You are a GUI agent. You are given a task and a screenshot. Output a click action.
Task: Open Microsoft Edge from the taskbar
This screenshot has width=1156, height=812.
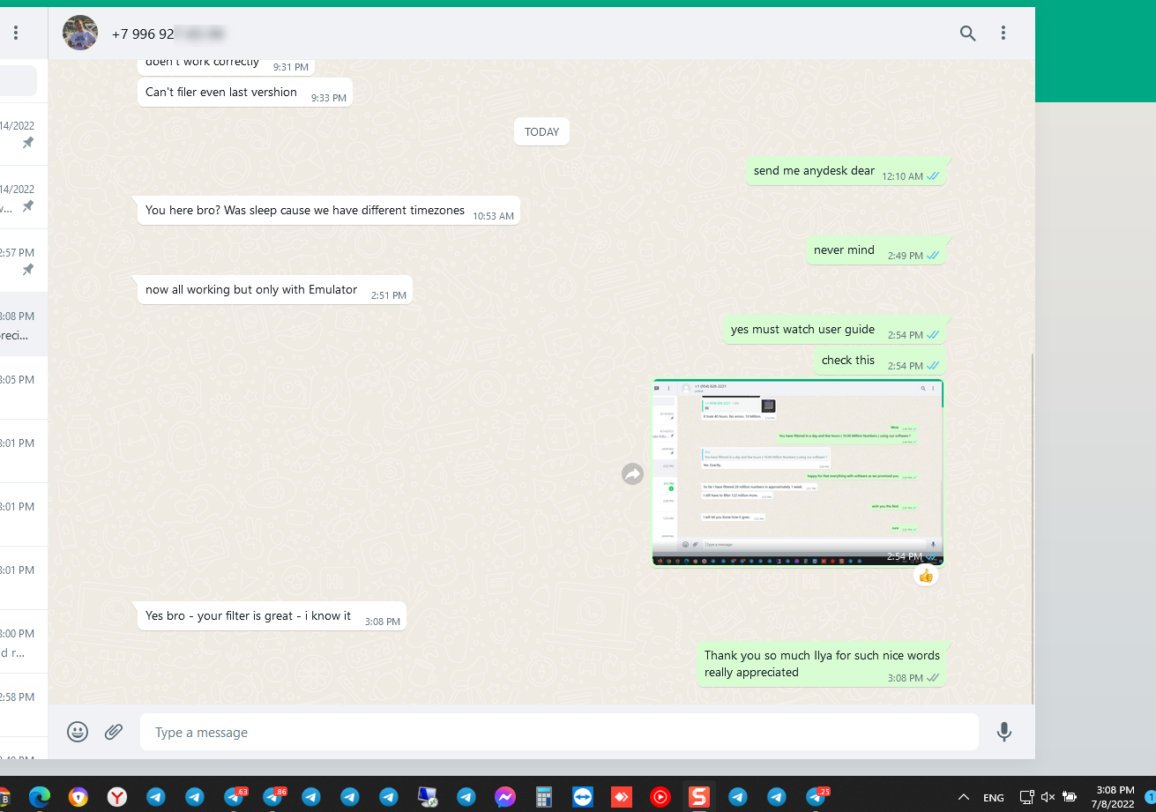pos(39,797)
